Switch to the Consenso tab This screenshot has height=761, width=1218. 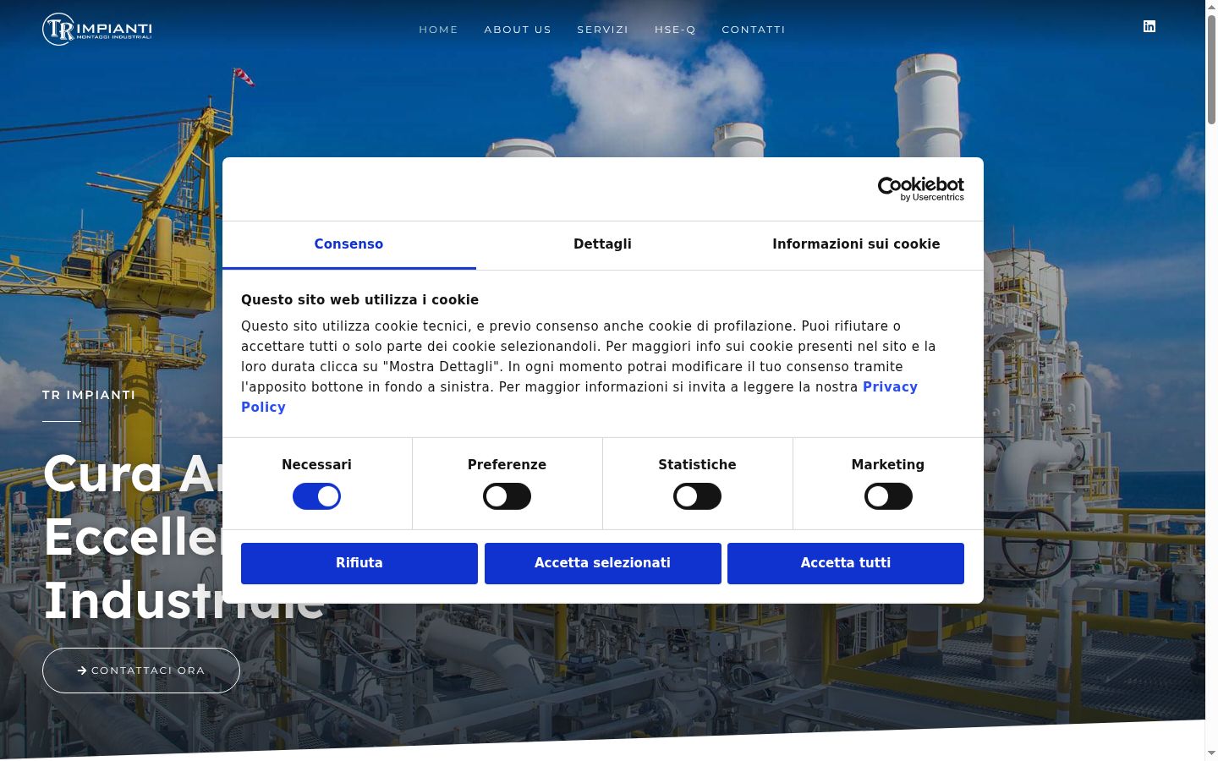348,244
